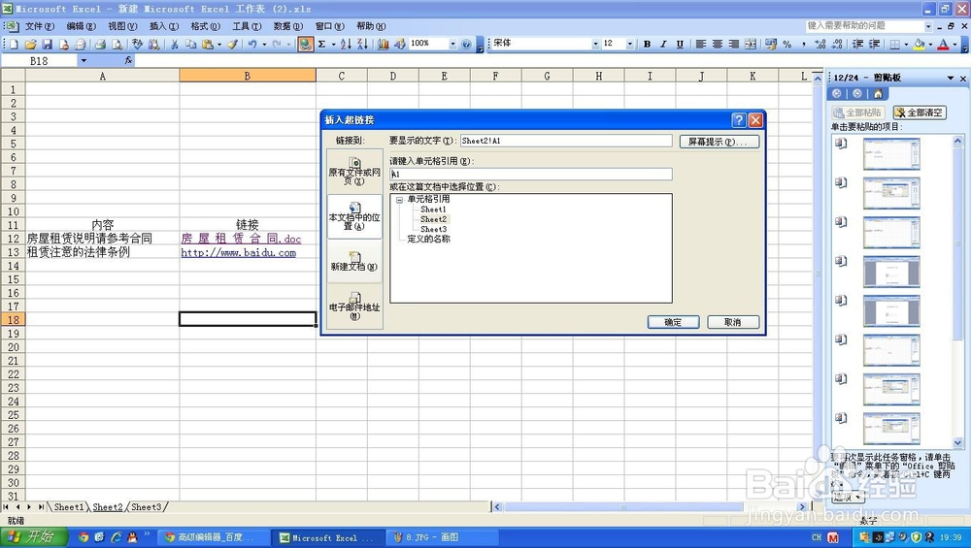Open the Paste options dropdown arrow
This screenshot has height=548, width=971.
click(x=219, y=44)
